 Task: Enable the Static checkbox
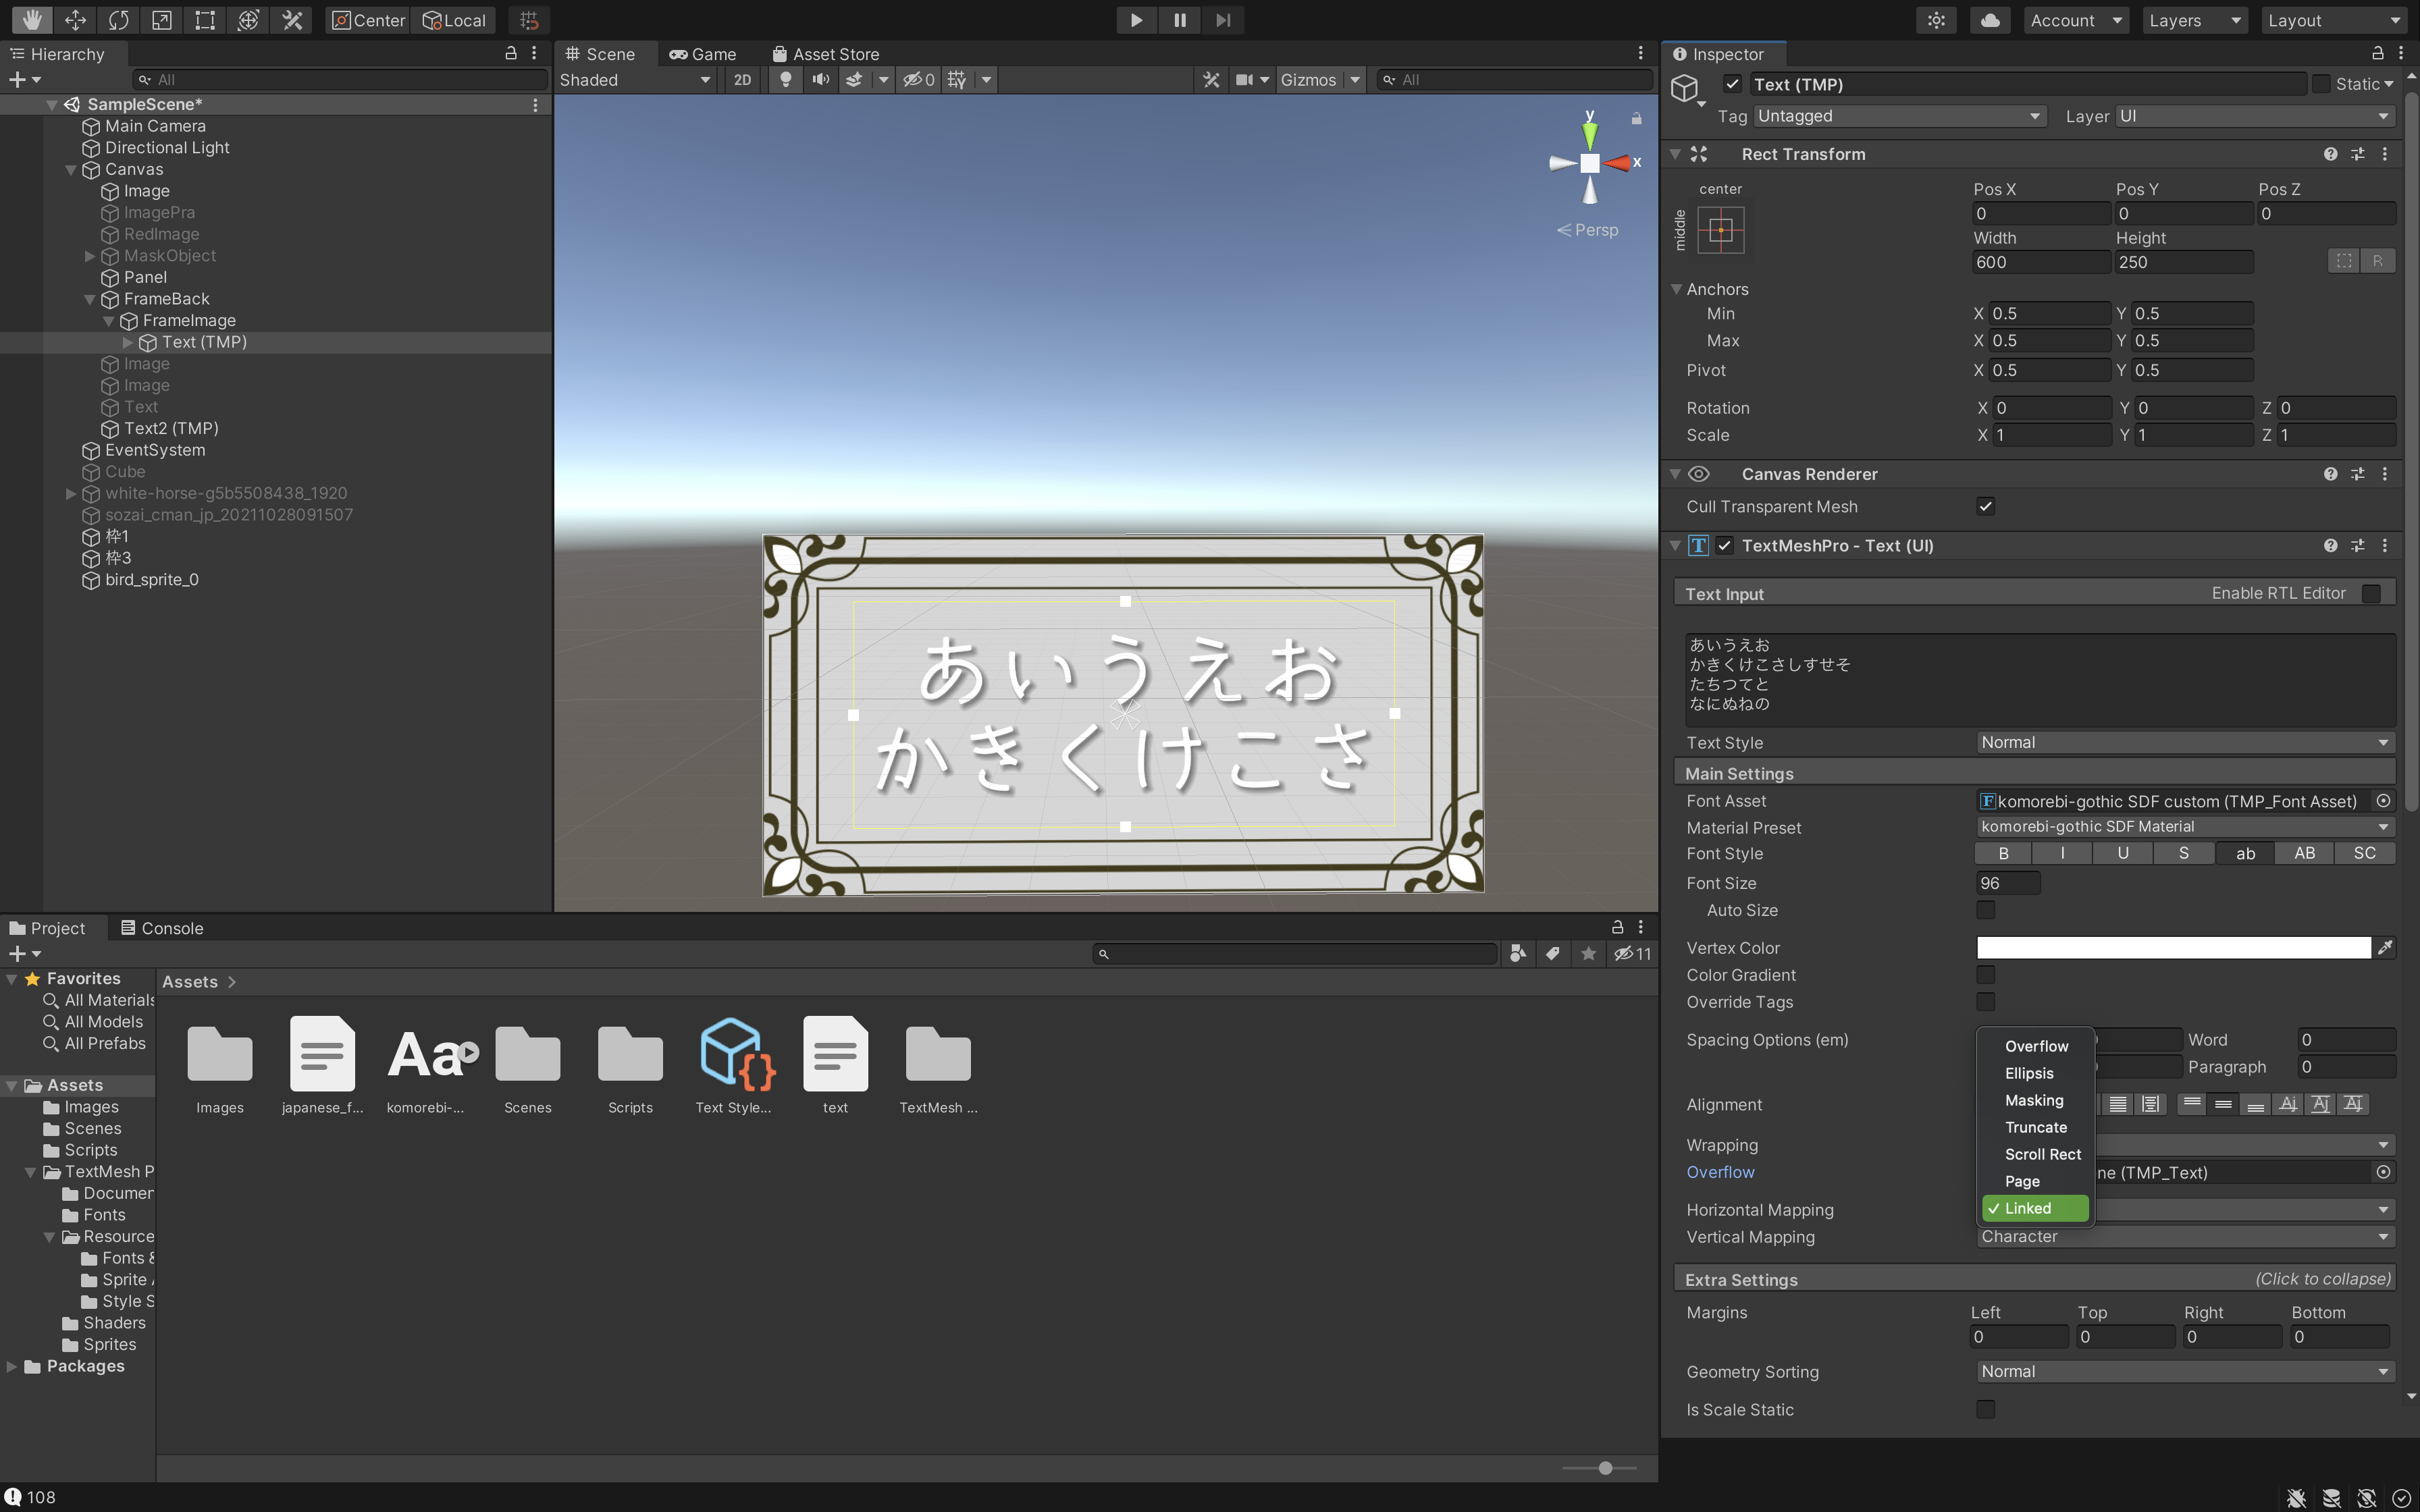point(2321,84)
